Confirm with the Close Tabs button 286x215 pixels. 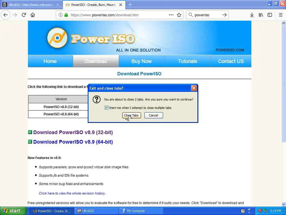click(131, 115)
